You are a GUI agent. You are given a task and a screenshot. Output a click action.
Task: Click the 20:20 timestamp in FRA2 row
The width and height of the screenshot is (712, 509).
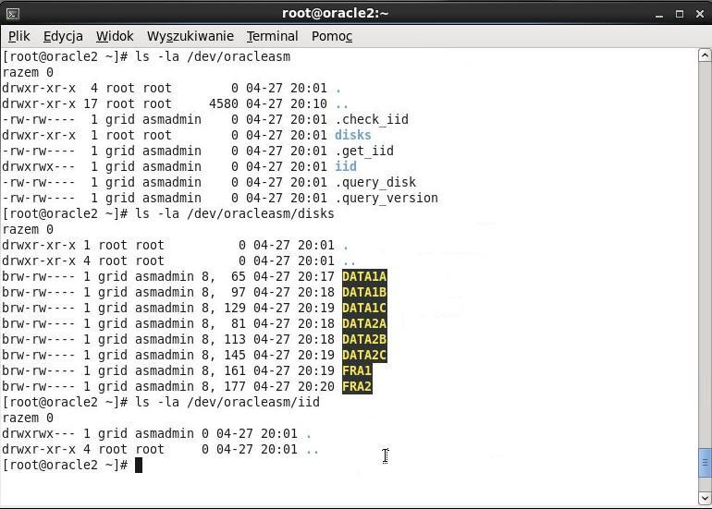316,386
